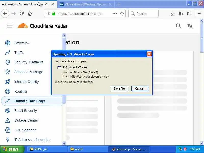The image size is (204, 153).
Task: Open the Library bookshelf icon
Action: pos(181,14)
